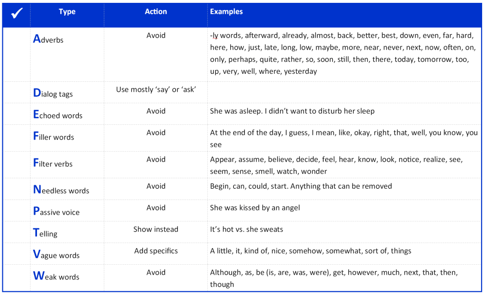Click the 'Filter verbs' type label
This screenshot has height=296, width=485.
[x=53, y=164]
